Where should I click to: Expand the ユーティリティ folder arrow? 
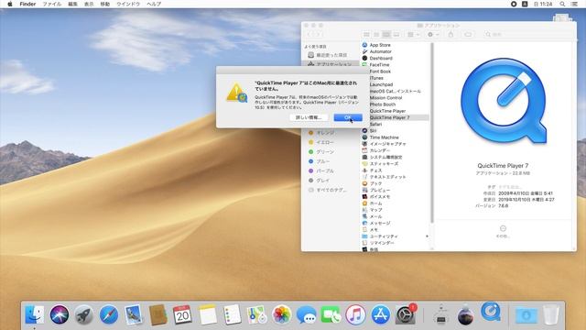point(427,236)
